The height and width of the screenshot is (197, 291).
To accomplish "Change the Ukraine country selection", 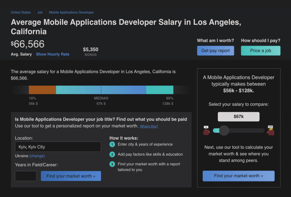I will [37, 156].
